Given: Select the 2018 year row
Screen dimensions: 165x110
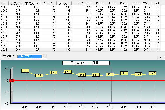Looking at the screenshot, I should tap(80, 40).
